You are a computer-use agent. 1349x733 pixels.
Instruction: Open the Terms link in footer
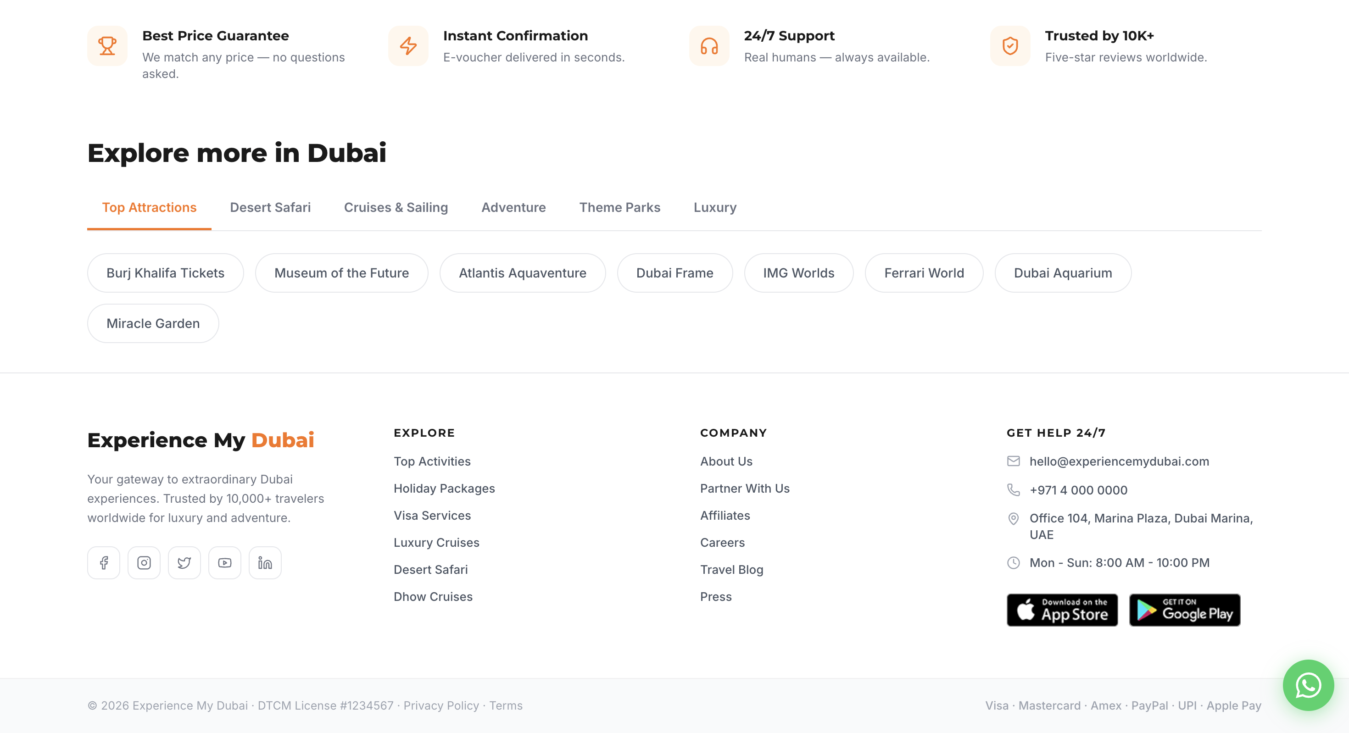tap(506, 706)
